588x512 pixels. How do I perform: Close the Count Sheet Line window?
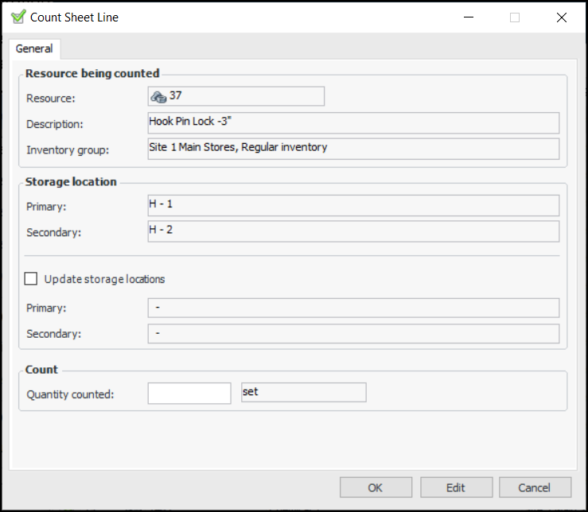562,17
